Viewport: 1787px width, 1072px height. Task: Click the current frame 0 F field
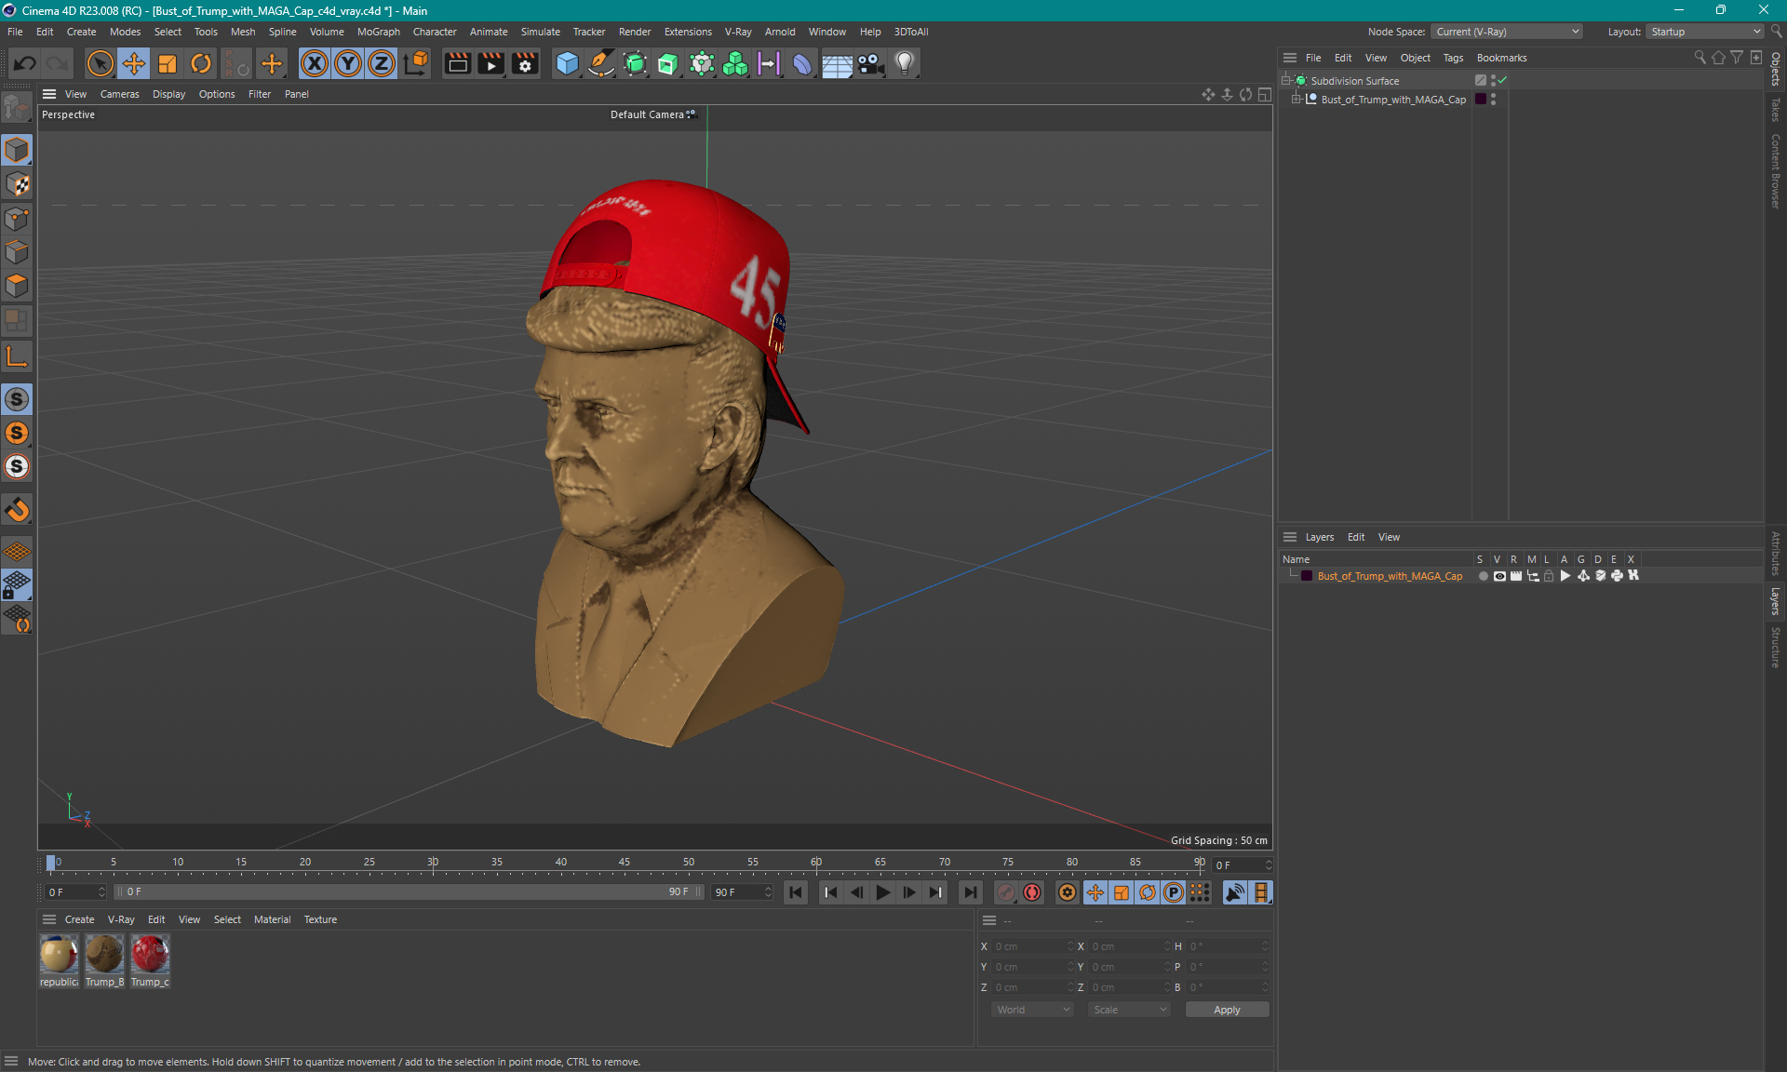pos(75,891)
